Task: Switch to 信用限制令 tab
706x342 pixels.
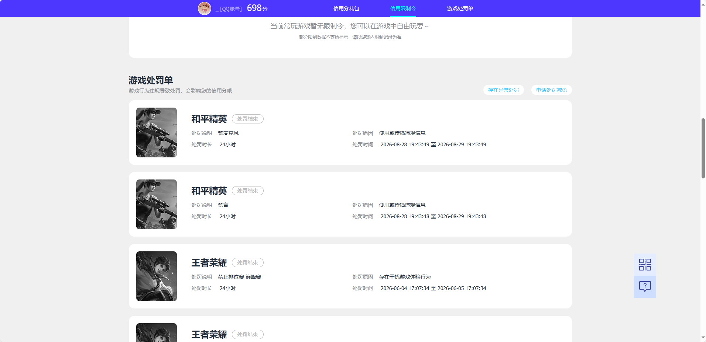Action: pyautogui.click(x=403, y=8)
